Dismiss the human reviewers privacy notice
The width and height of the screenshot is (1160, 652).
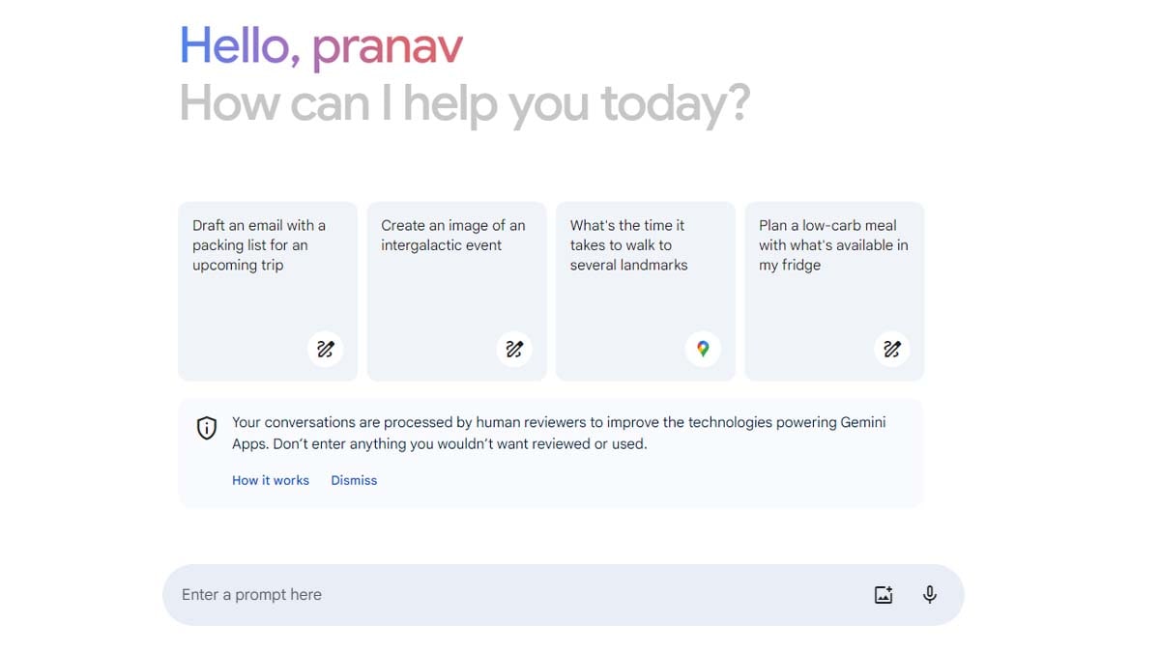[x=354, y=480]
